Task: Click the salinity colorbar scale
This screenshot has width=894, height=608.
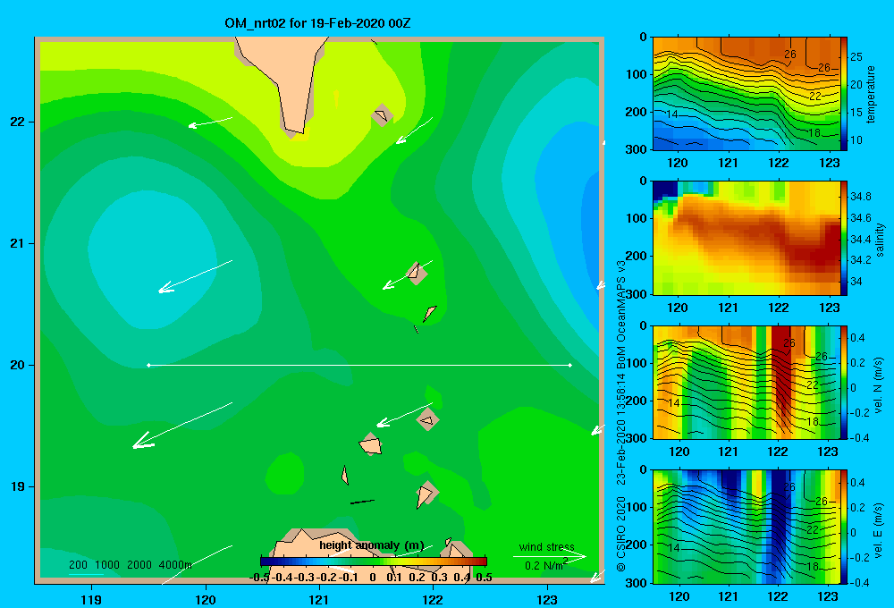Action: [844, 238]
